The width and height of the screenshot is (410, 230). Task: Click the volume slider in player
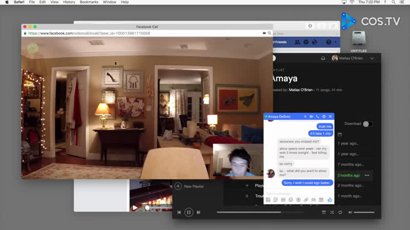coord(364,213)
